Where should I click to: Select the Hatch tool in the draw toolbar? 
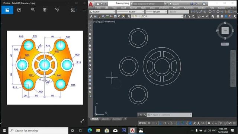[90, 76]
